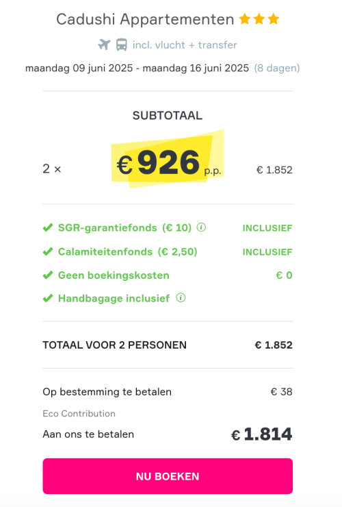The width and height of the screenshot is (342, 507).
Task: Click the Geen boekingskosten checkmark
Action: (x=48, y=275)
